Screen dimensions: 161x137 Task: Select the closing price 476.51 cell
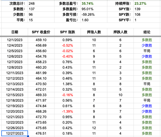point(41,134)
